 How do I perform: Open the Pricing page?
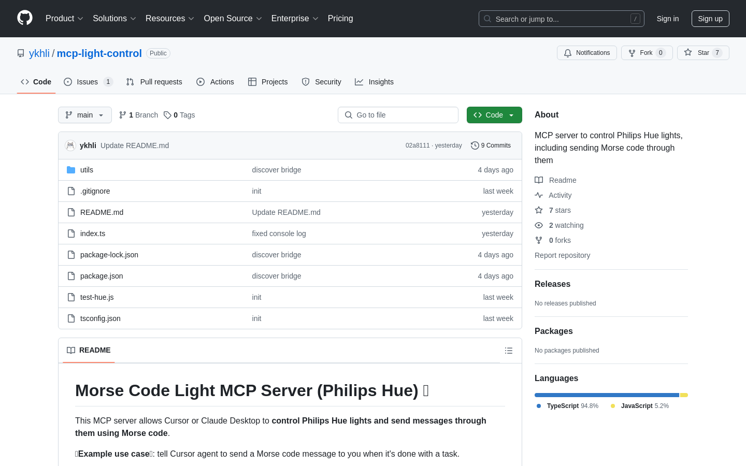pos(340,18)
